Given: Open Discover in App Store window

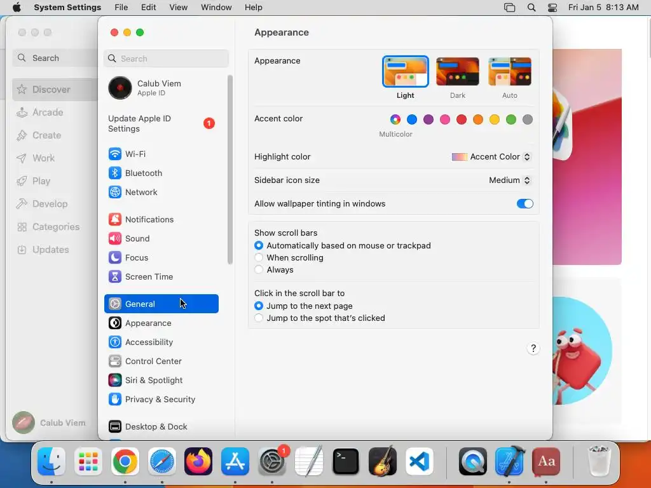Looking at the screenshot, I should pos(55,90).
